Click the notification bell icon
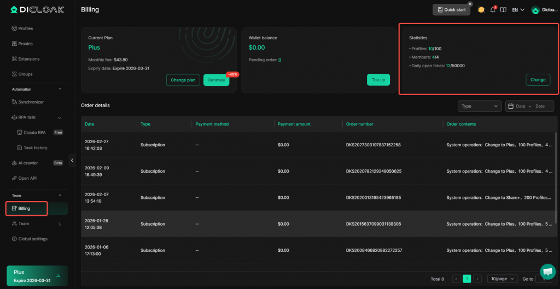This screenshot has height=289, width=560. 493,10
